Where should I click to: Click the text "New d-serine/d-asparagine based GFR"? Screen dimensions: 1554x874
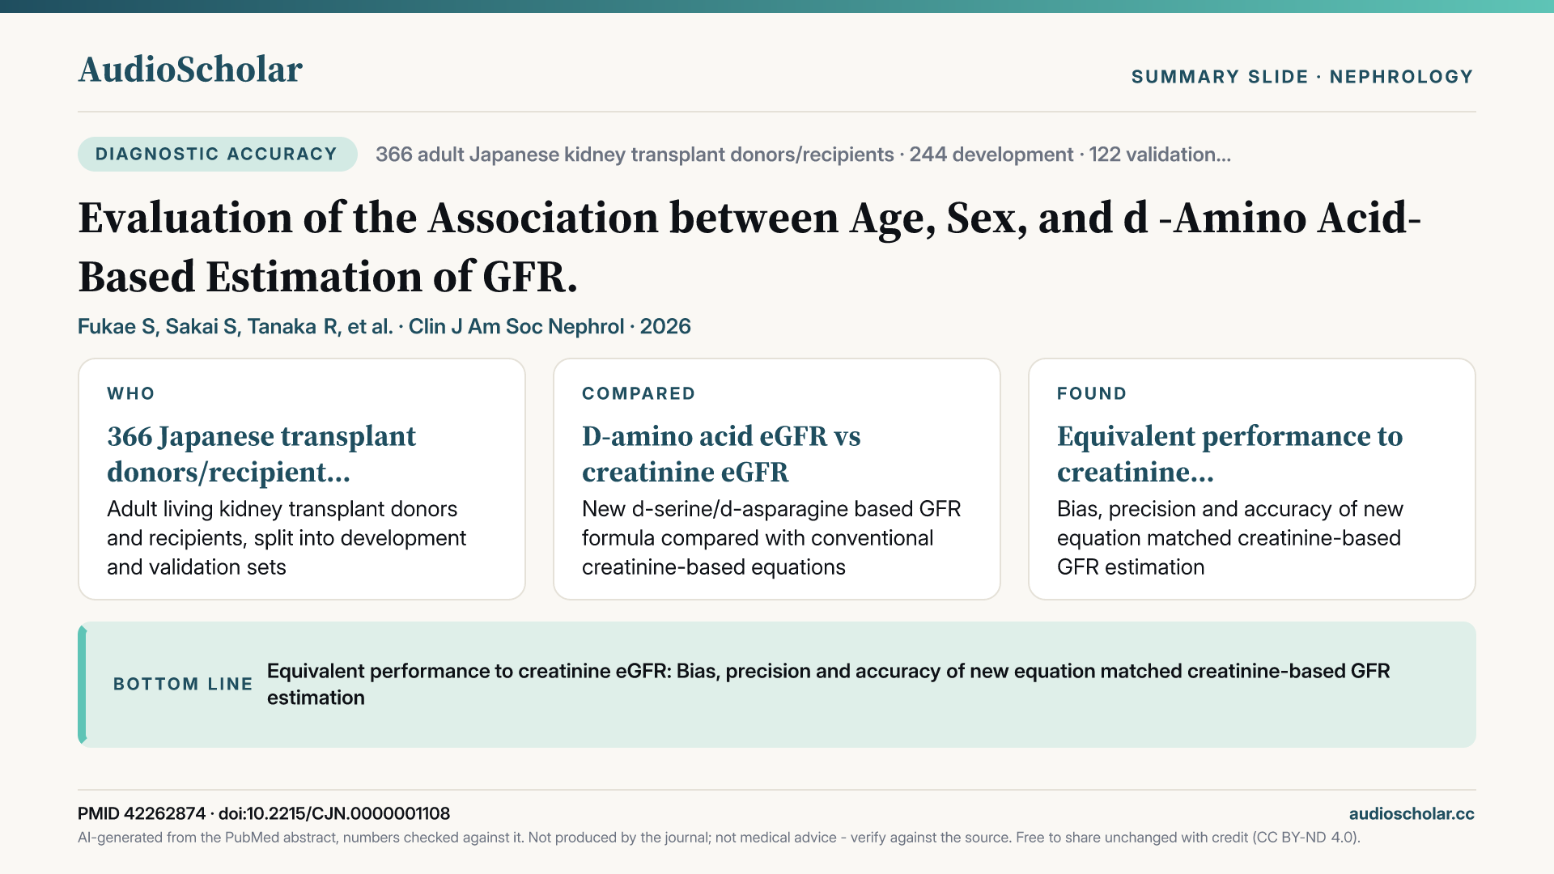(771, 538)
